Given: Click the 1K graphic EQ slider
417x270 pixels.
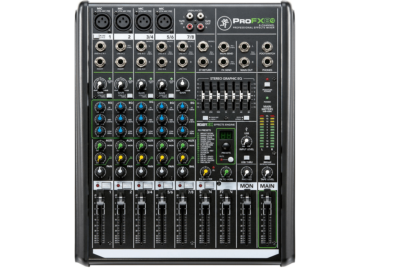Looking at the screenshot, I should [x=226, y=96].
